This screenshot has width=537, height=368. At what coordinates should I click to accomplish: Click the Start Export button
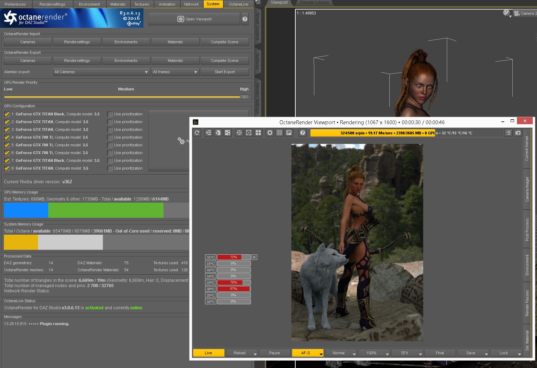tap(224, 72)
